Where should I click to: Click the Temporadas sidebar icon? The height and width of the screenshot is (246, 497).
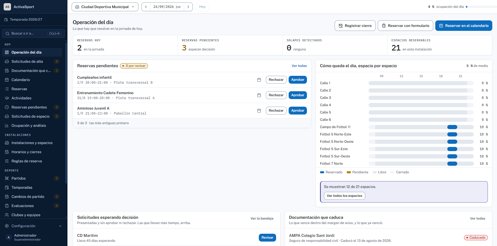(7, 187)
